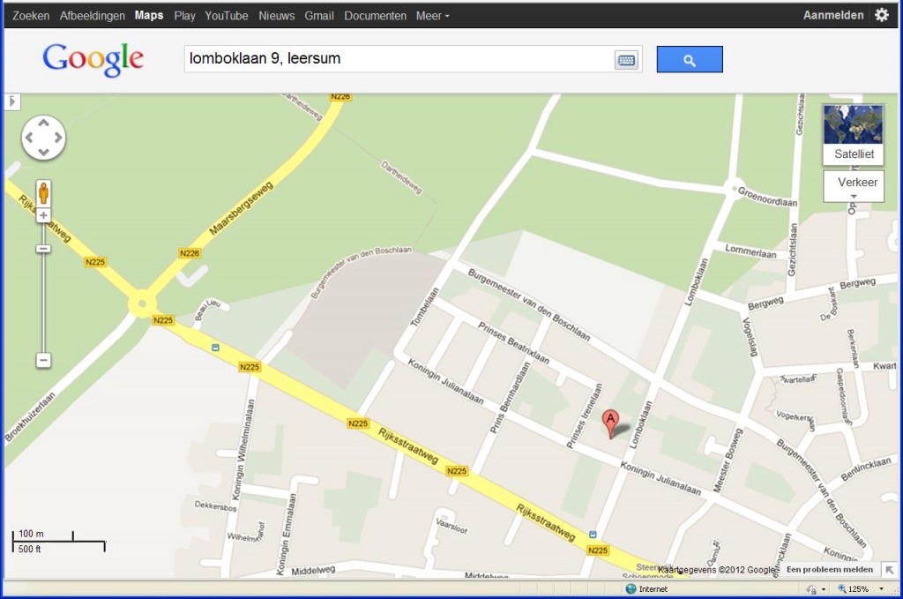Image resolution: width=903 pixels, height=599 pixels.
Task: Click the Prins Bernhardlaan street label
Action: click(x=509, y=397)
